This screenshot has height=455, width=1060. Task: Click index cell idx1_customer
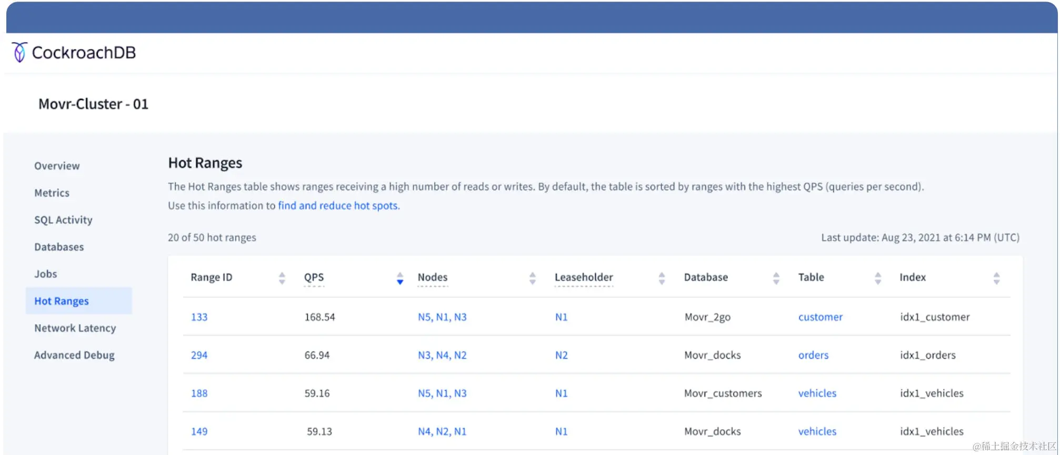click(x=935, y=317)
